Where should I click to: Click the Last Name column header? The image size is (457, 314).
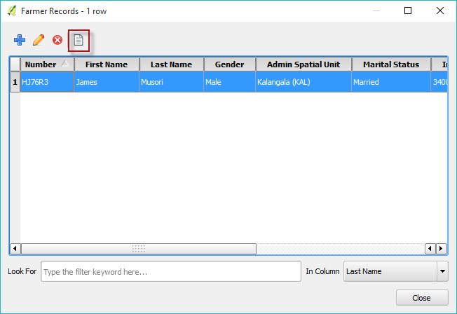pyautogui.click(x=171, y=64)
